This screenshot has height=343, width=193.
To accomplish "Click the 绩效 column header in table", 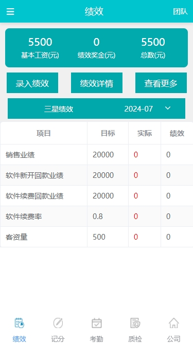I will 177,133.
